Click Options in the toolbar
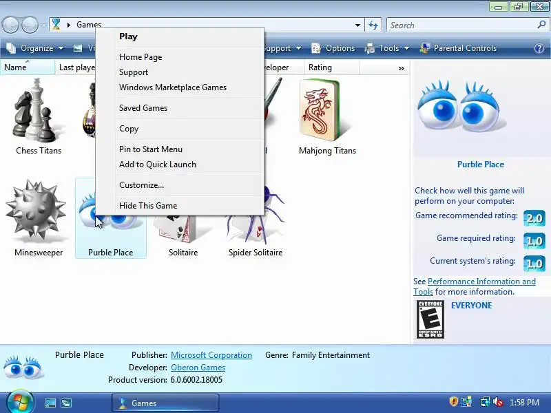551x413 pixels. coord(333,48)
